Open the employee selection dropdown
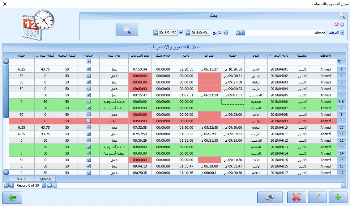This screenshot has width=350, height=206. (237, 33)
